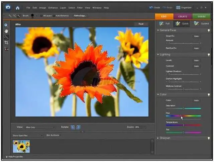This screenshot has width=214, height=162.
Task: Select the Quick Selection tool in the toolbox
Action: (6, 37)
